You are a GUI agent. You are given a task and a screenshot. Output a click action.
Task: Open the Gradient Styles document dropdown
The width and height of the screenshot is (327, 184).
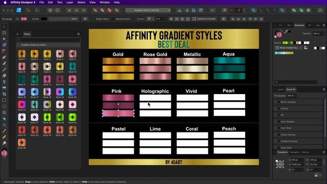pyautogui.click(x=148, y=10)
